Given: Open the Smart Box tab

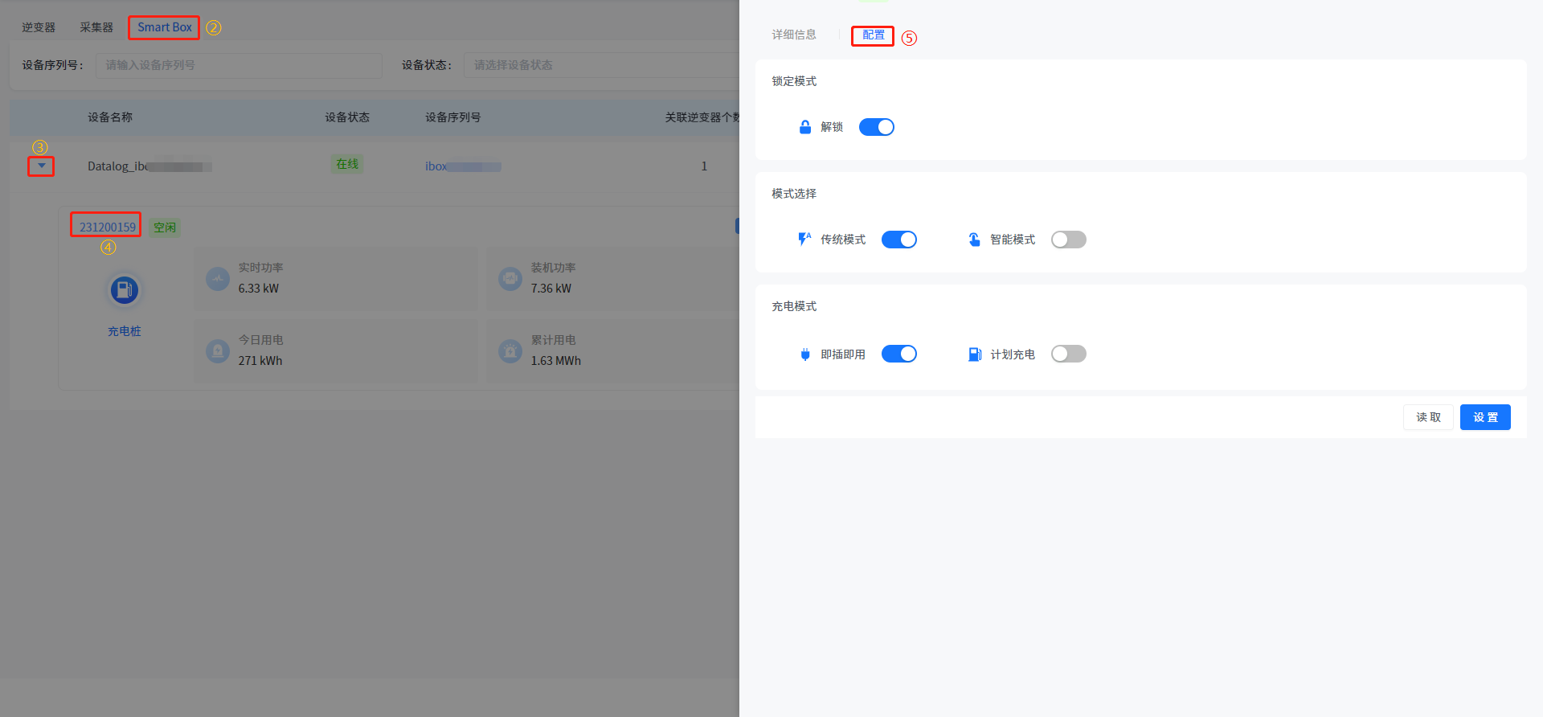Looking at the screenshot, I should [164, 27].
